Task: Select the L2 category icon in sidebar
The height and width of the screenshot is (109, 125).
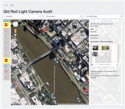Action: pyautogui.click(x=6, y=43)
